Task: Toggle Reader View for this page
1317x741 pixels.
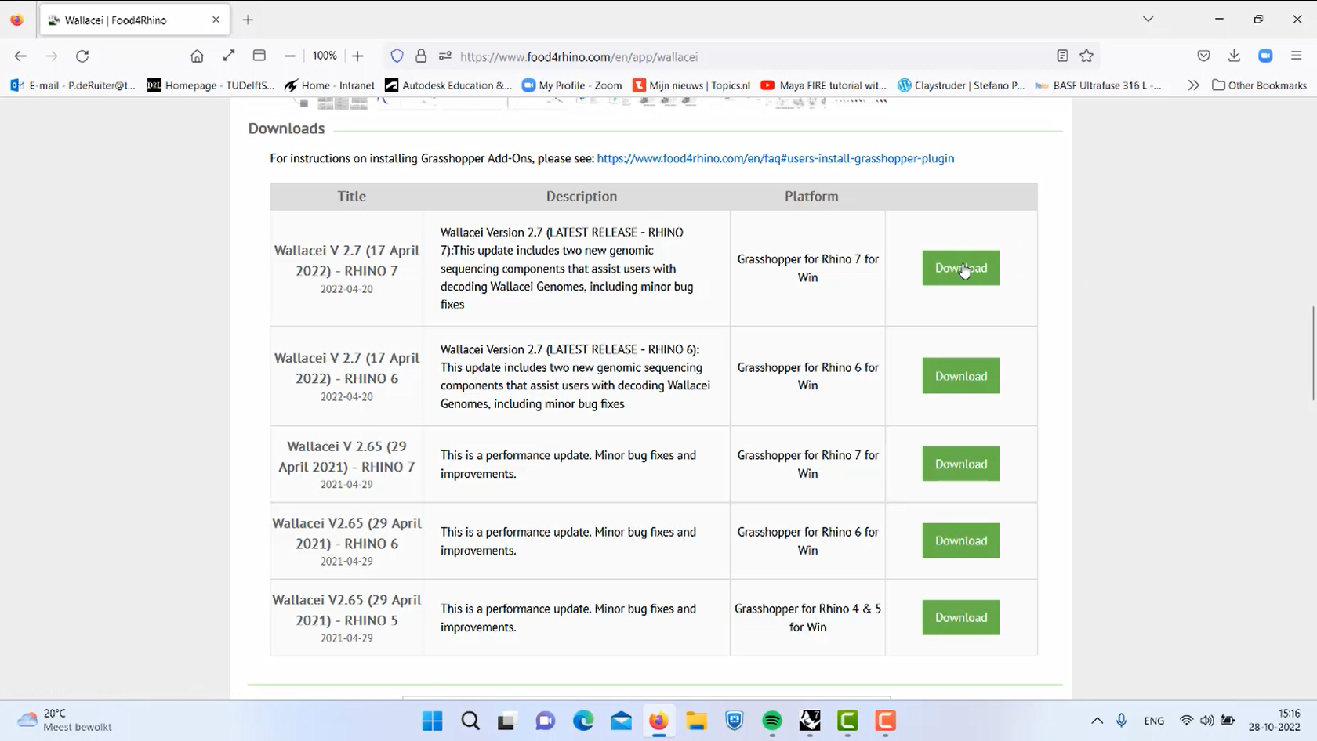Action: point(1062,56)
